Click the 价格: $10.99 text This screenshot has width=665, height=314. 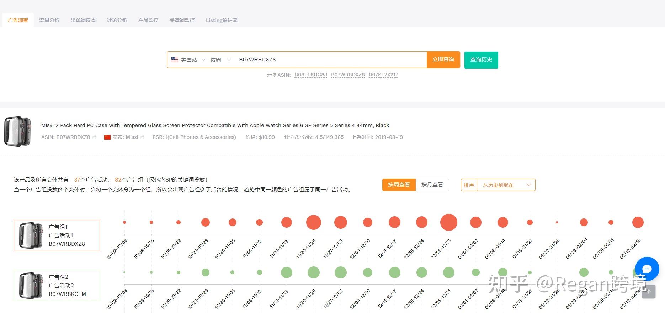tap(260, 137)
